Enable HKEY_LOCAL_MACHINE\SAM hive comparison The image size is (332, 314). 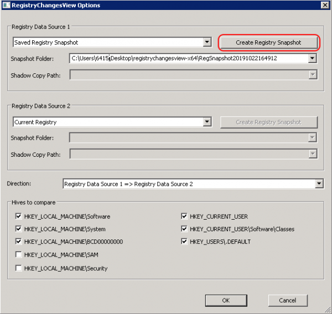19,254
